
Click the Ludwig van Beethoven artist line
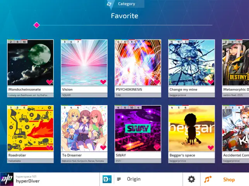click(28, 95)
